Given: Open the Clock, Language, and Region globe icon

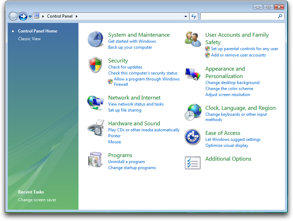Looking at the screenshot, I should click(x=193, y=112).
